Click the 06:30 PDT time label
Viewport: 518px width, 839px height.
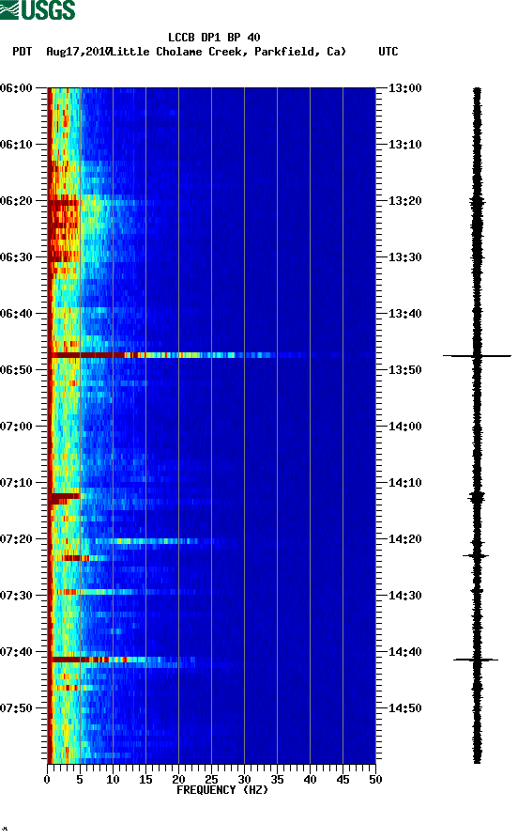[x=16, y=257]
